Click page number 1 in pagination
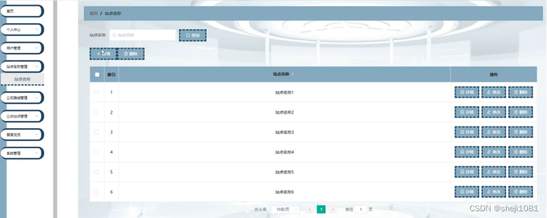Screen dimensions: 547x218 point(321,210)
